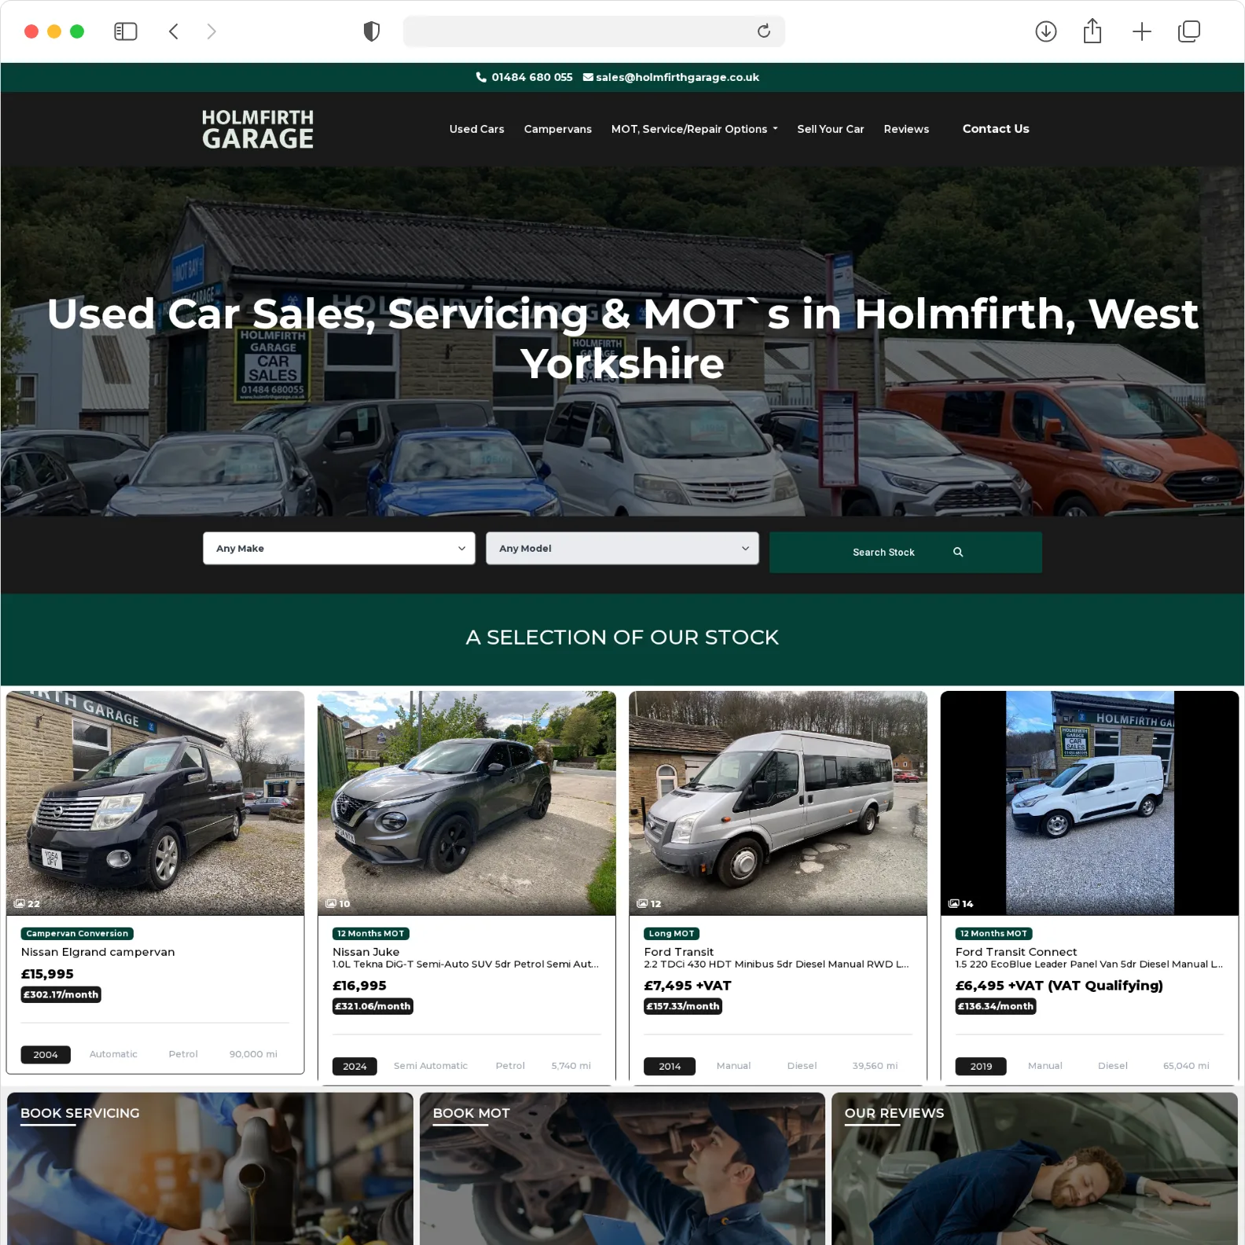Open a new tab with plus icon

[x=1141, y=31]
